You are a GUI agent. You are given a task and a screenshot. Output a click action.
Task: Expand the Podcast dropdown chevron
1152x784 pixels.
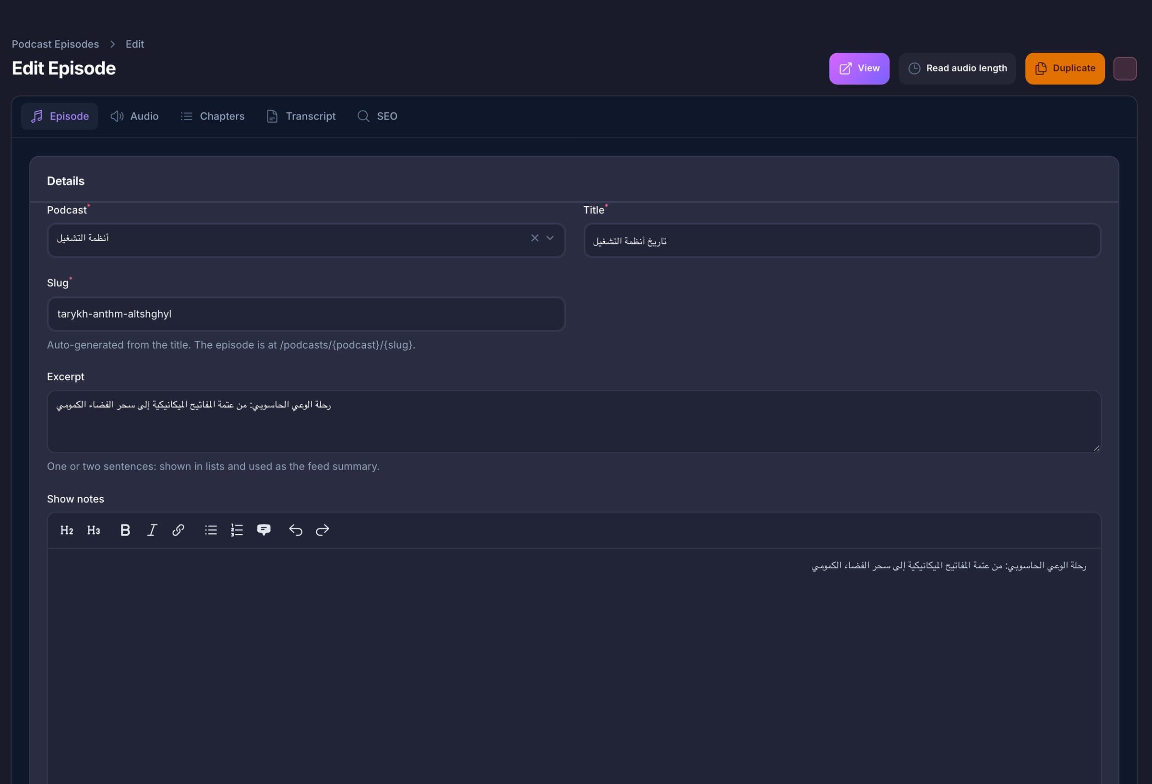550,238
